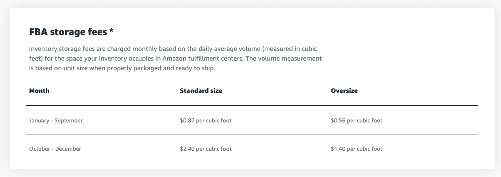Viewport: 501px width, 177px height.
Task: Click the asterisk after FBA storage fees
Action: pos(111,30)
